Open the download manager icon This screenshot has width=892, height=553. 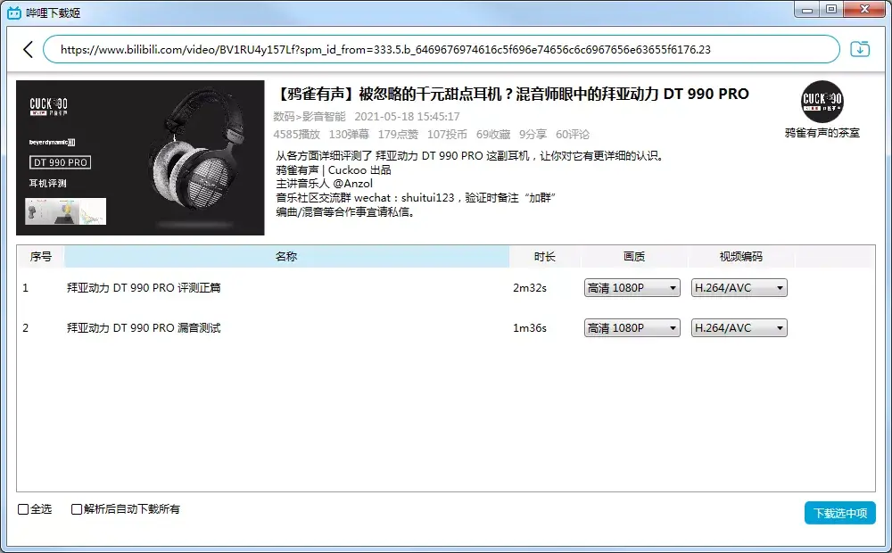[860, 49]
